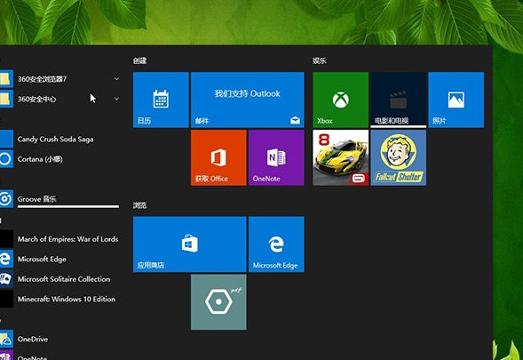This screenshot has height=360, width=523.
Task: Select the Candy Crush Soda Saga text entry
Action: (x=55, y=140)
